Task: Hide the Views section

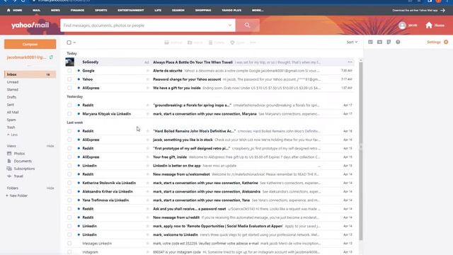Action: tap(50, 146)
